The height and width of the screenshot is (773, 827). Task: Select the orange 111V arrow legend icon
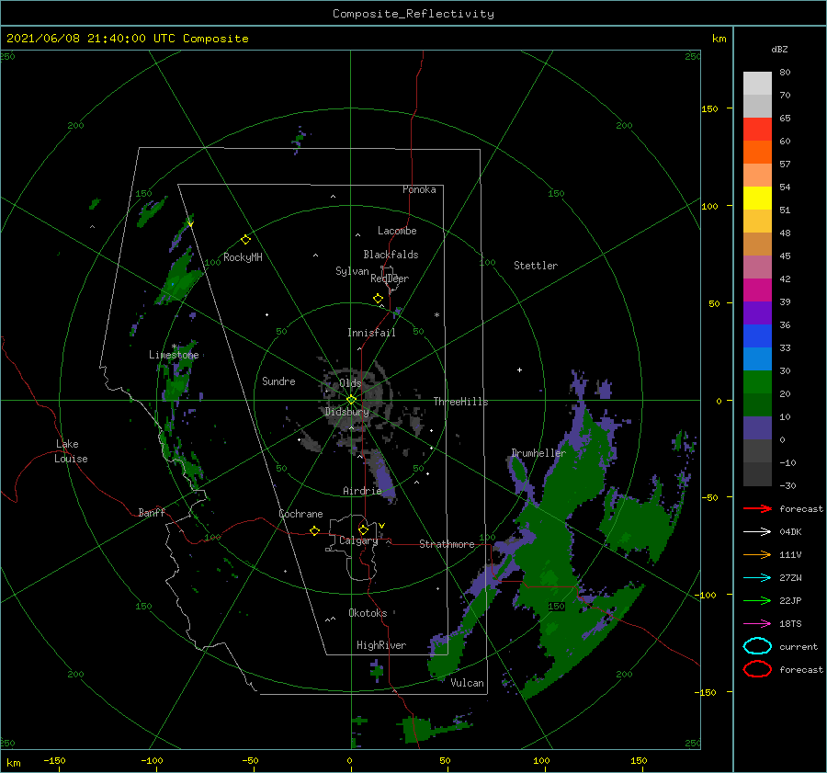757,554
